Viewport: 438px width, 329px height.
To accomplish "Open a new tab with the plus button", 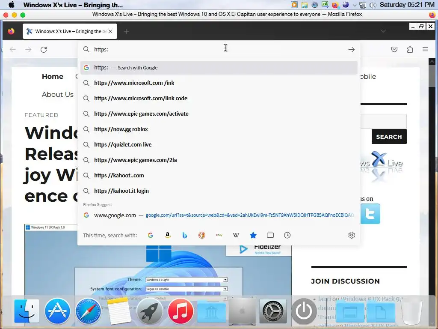I will coord(127,32).
